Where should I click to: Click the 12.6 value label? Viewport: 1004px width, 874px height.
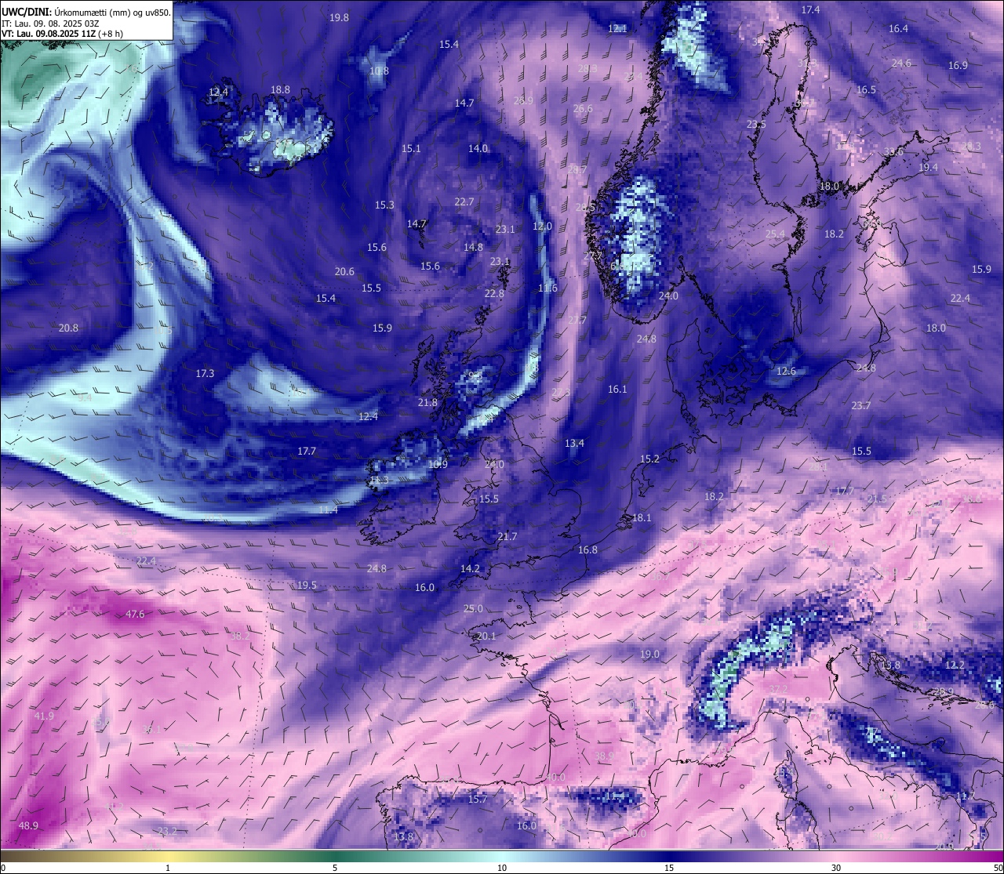coord(786,371)
